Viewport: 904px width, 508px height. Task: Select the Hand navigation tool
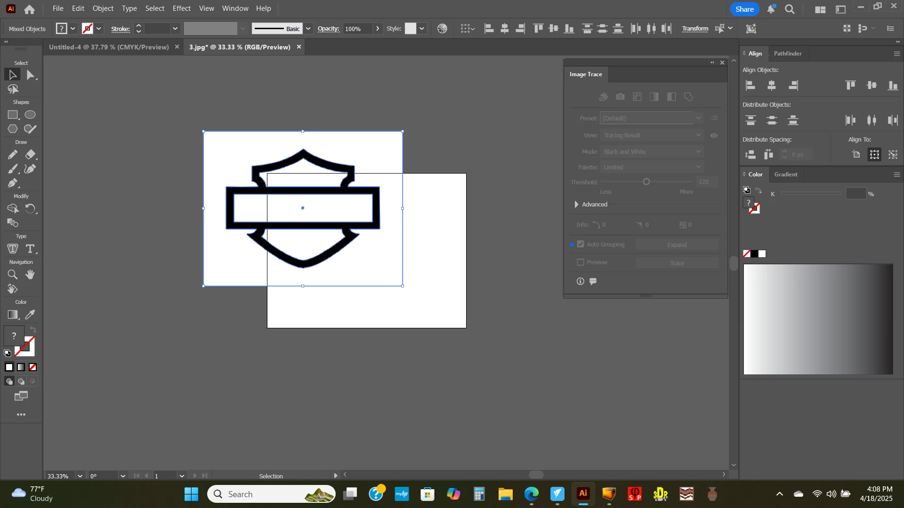[30, 275]
